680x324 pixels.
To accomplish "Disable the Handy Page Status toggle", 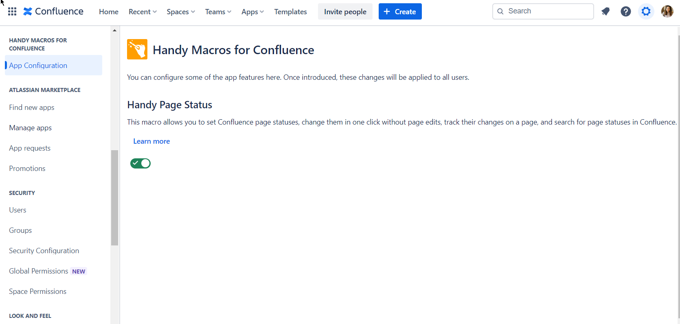I will point(140,163).
